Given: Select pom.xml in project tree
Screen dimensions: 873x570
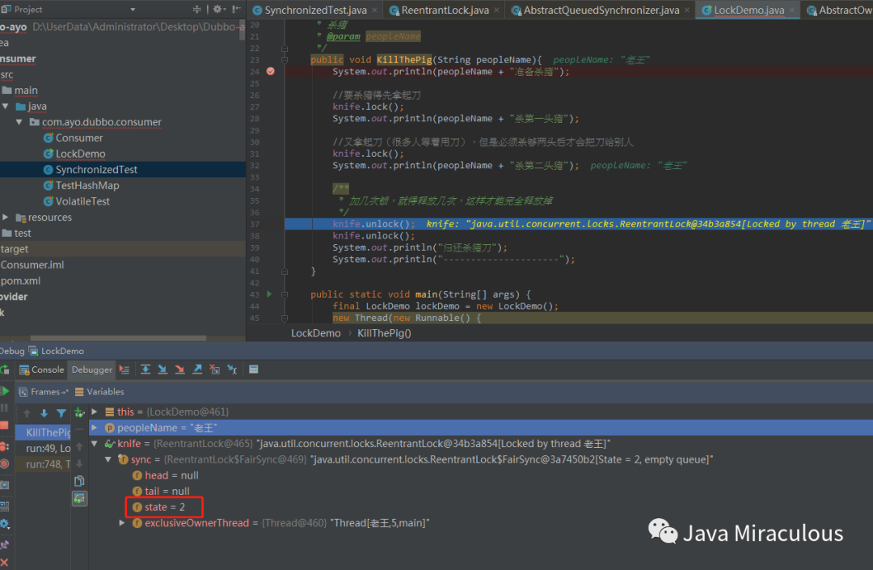Looking at the screenshot, I should click(20, 281).
